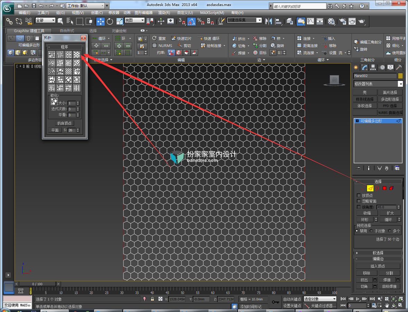Open the 编辑(E) menu
This screenshot has height=312, width=408.
24,12
